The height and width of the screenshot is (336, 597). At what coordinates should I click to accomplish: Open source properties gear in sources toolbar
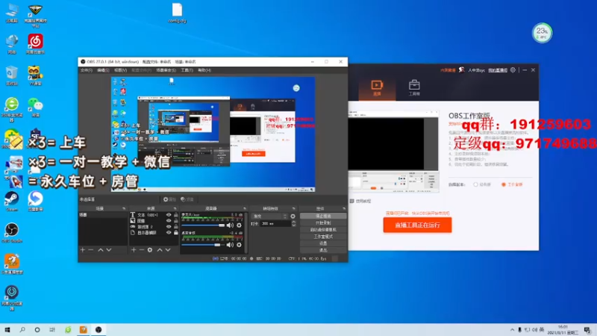click(x=150, y=250)
